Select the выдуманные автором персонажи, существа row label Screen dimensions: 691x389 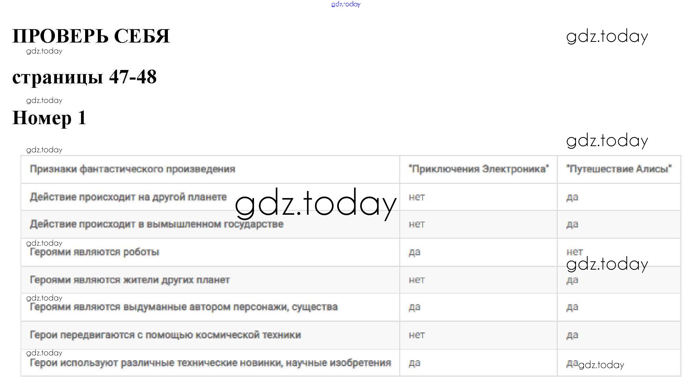point(184,307)
